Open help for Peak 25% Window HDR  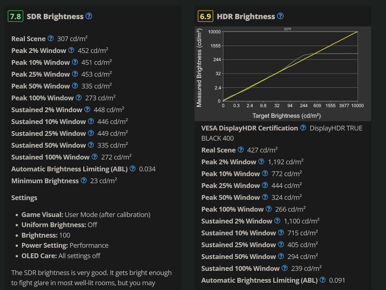pyautogui.click(x=265, y=185)
